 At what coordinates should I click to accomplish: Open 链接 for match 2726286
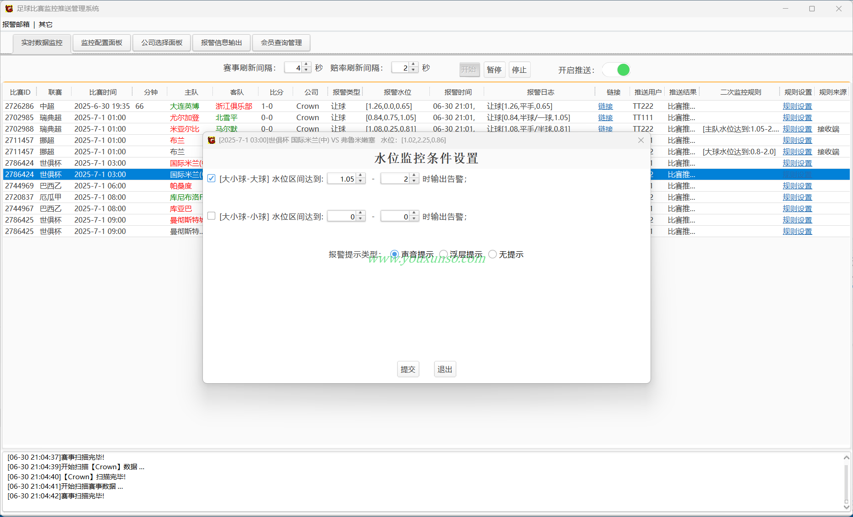tap(605, 106)
